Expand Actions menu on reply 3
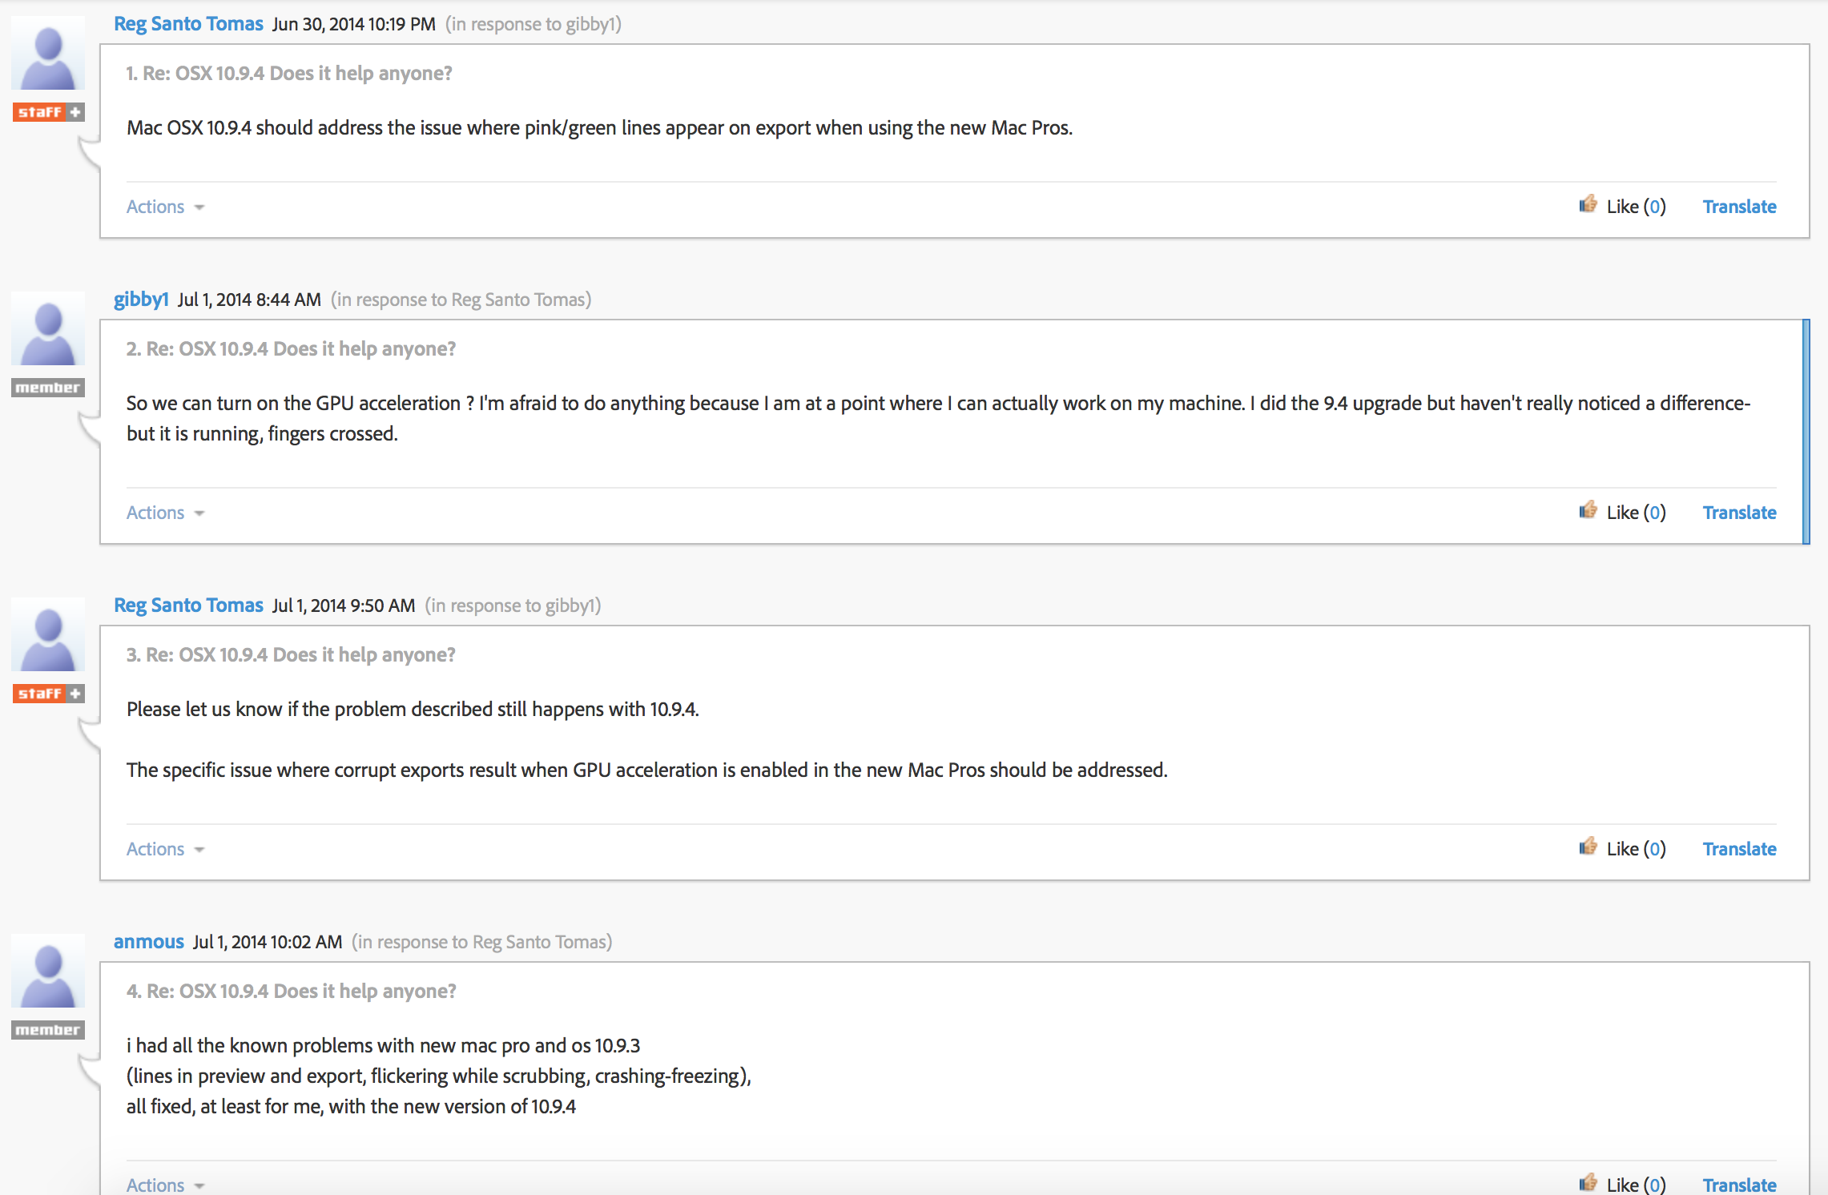The image size is (1828, 1195). pyautogui.click(x=165, y=849)
